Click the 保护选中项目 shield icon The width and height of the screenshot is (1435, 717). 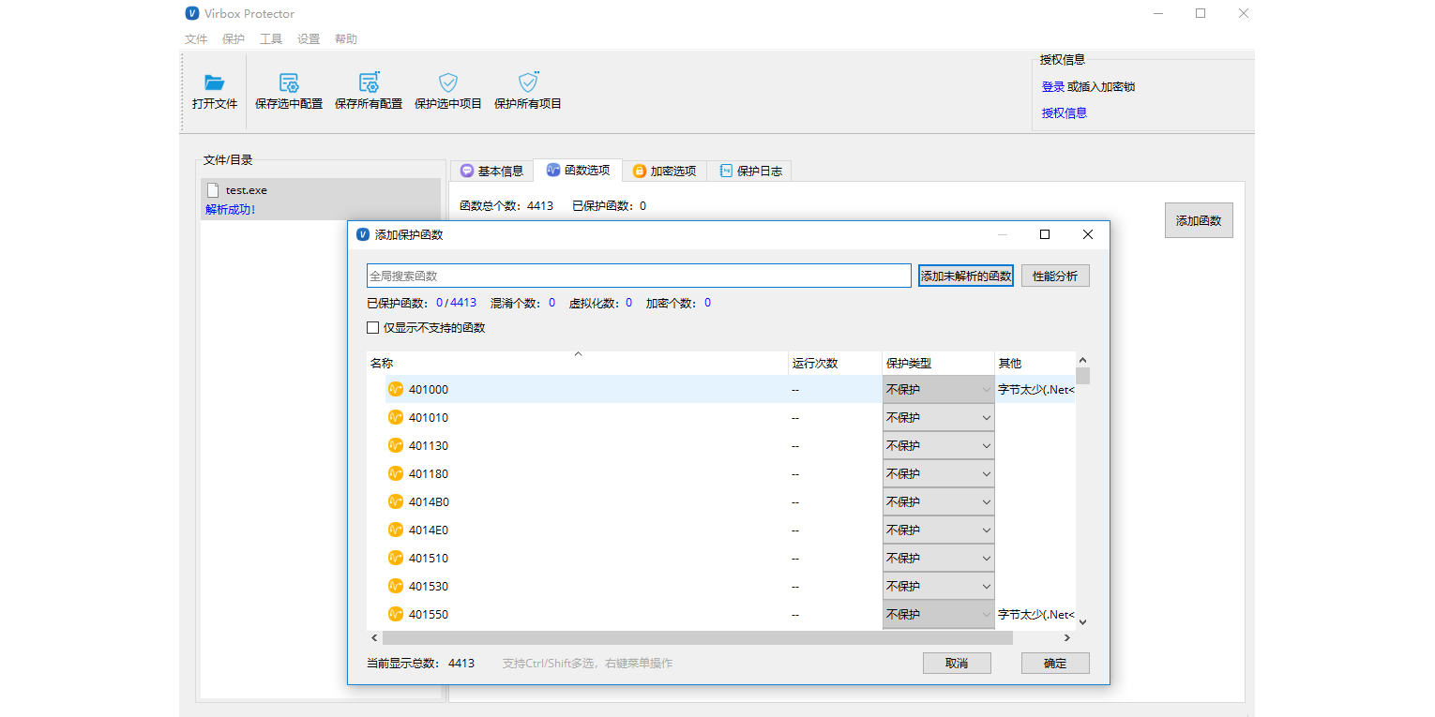pos(447,82)
